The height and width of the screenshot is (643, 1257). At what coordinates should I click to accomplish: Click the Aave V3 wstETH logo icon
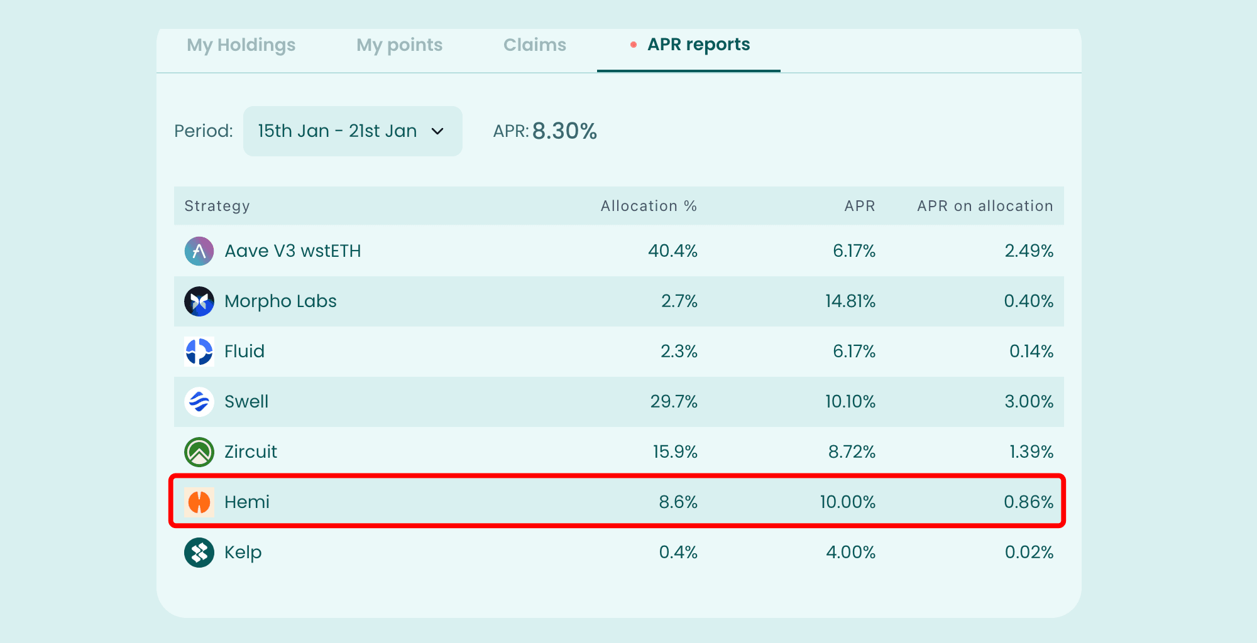point(199,251)
